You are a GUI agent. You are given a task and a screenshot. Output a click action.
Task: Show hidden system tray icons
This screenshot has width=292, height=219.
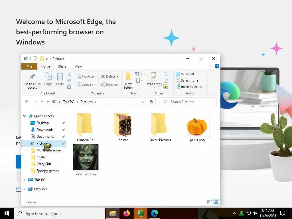[235, 213]
